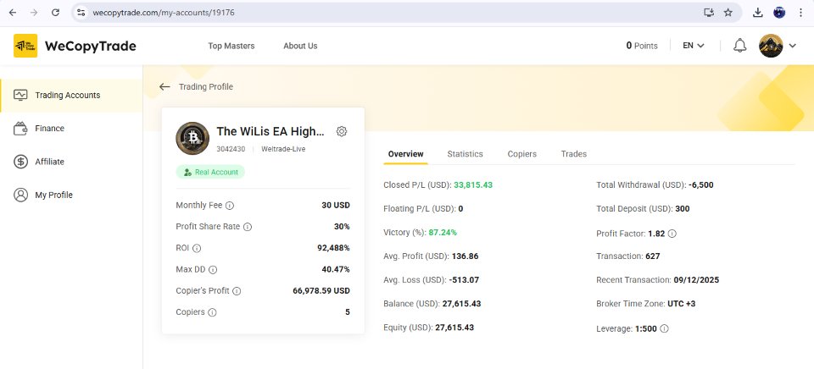
Task: Click Trading Accounts sidebar icon
Action: tap(20, 95)
